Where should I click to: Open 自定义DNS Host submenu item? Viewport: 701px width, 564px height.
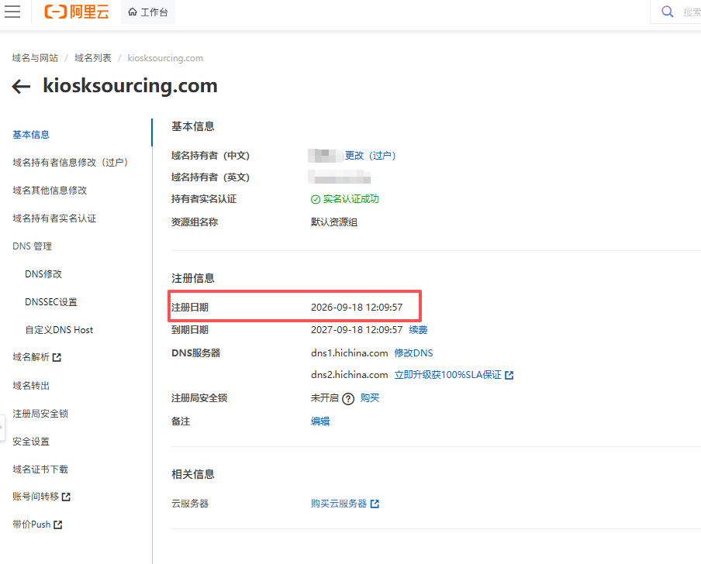point(59,330)
